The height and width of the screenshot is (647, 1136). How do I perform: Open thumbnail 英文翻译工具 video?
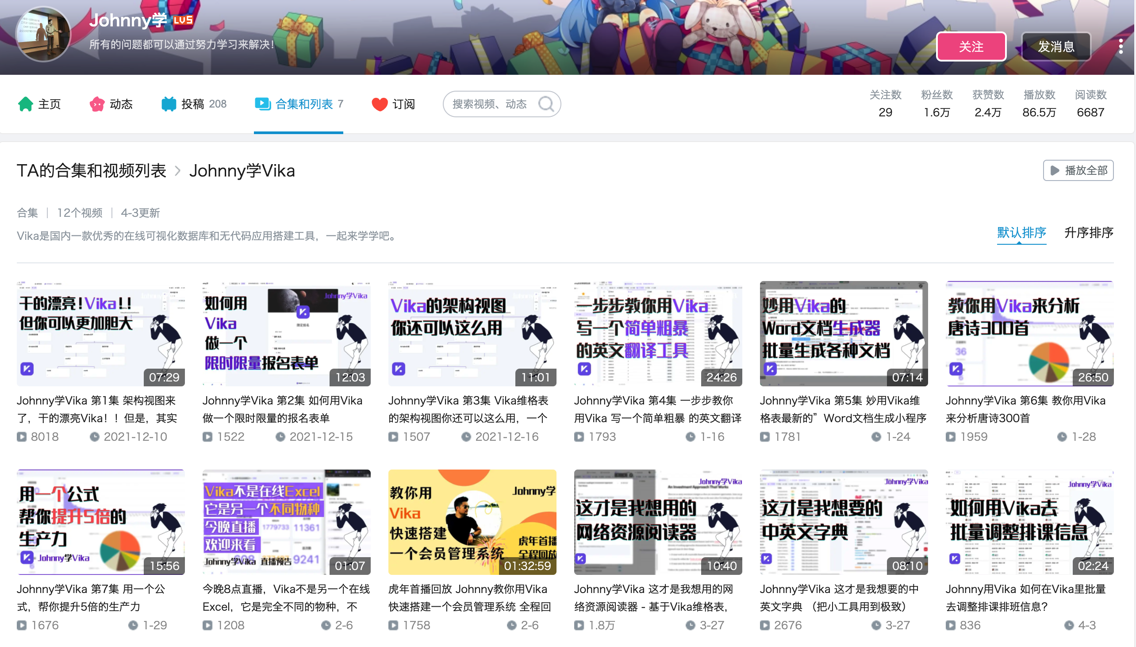click(x=658, y=334)
